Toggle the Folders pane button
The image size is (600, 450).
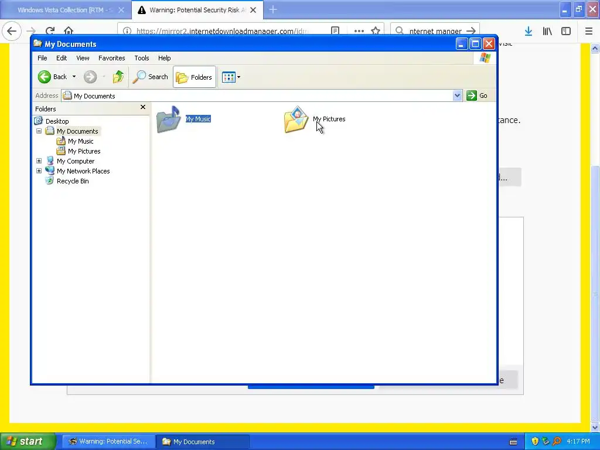pyautogui.click(x=195, y=77)
